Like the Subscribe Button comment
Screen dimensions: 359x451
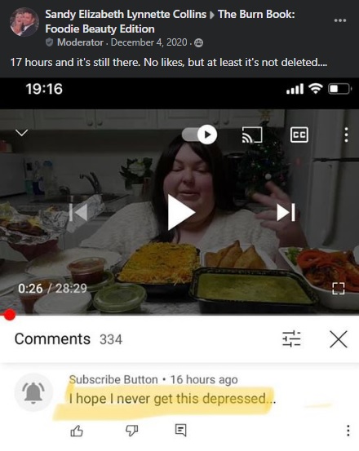[x=77, y=431]
